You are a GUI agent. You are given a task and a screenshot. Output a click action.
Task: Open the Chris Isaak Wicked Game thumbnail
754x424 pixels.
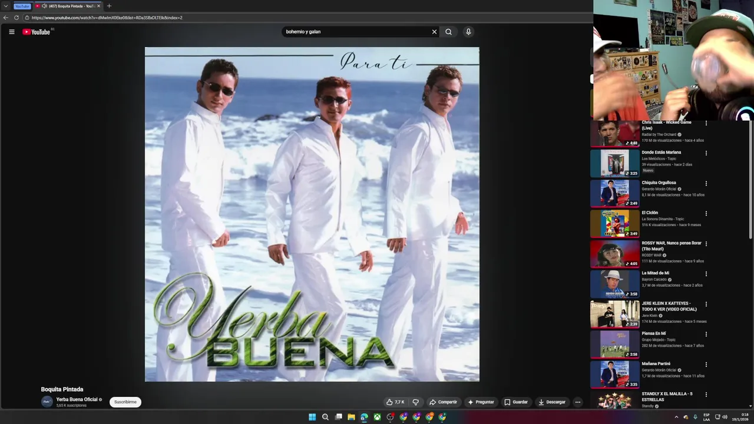point(615,134)
